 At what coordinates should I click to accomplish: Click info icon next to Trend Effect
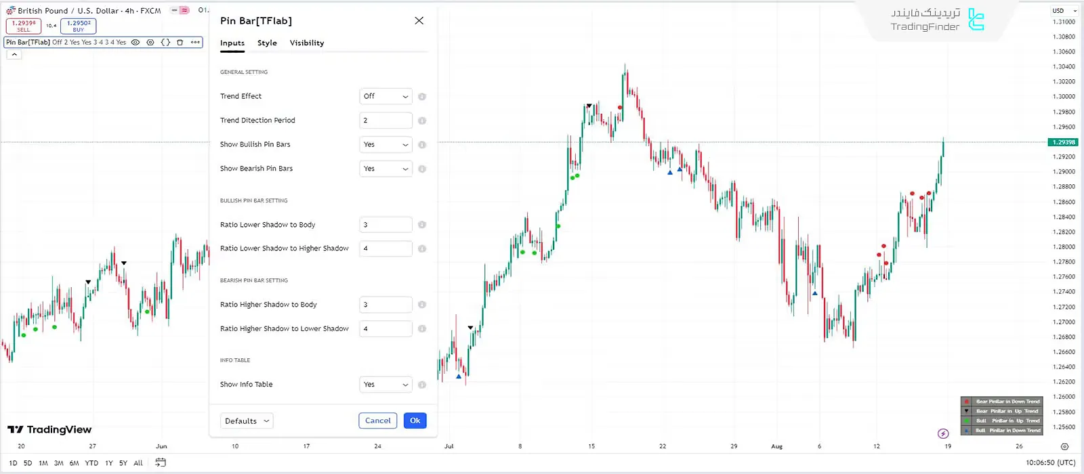tap(422, 97)
